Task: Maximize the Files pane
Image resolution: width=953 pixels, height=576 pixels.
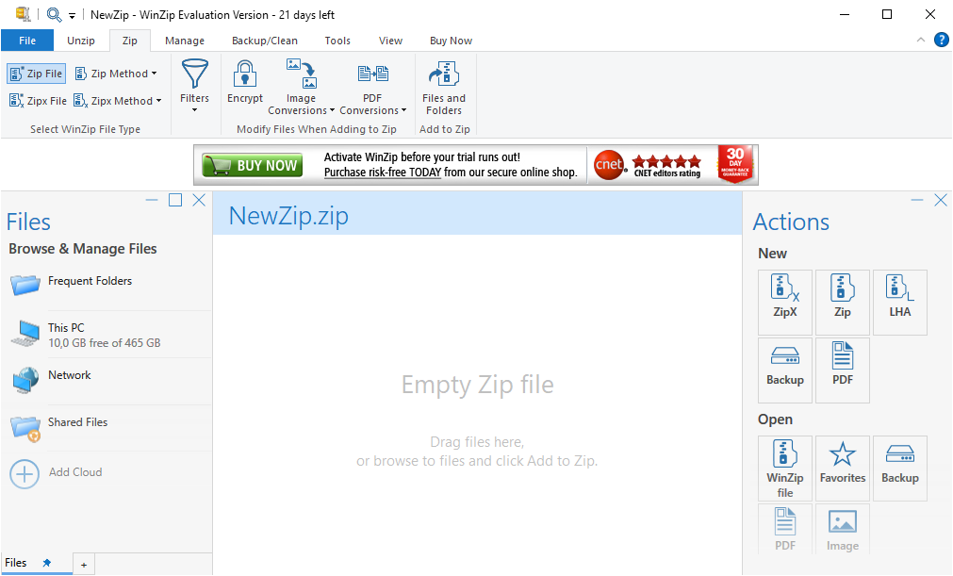Action: point(175,200)
